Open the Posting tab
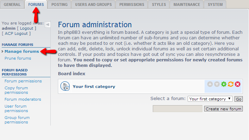 tap(59, 4)
